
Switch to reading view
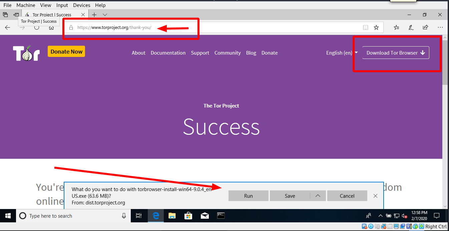366,28
